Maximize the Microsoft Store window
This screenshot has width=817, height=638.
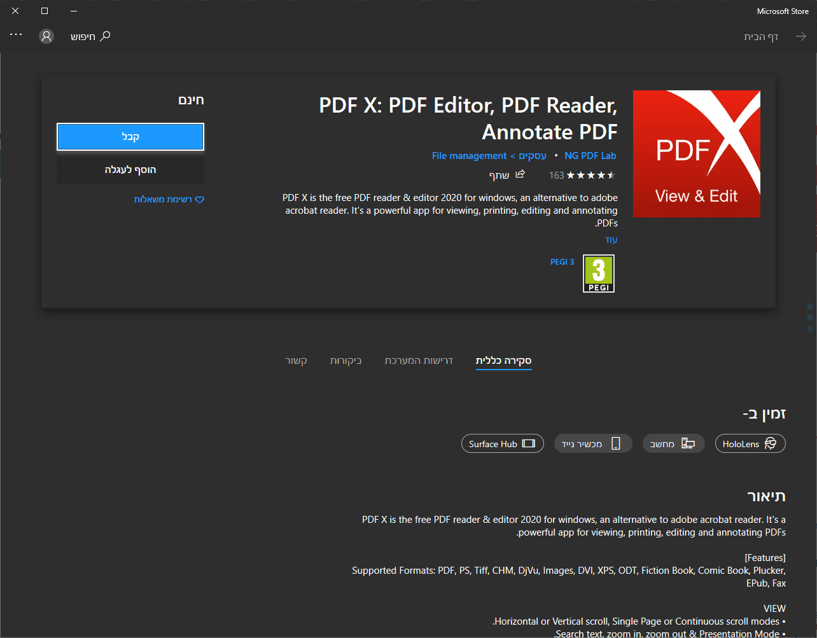pos(45,11)
